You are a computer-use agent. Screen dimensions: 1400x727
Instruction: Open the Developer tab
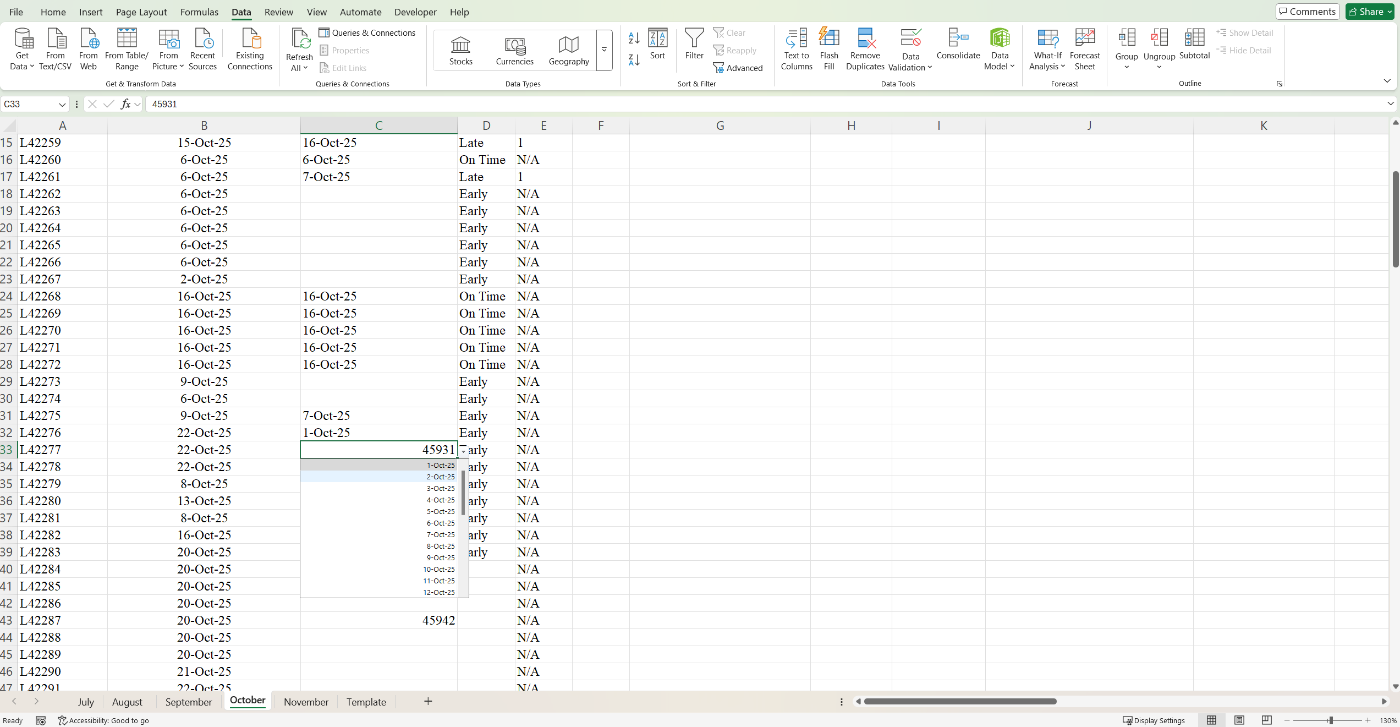[415, 12]
